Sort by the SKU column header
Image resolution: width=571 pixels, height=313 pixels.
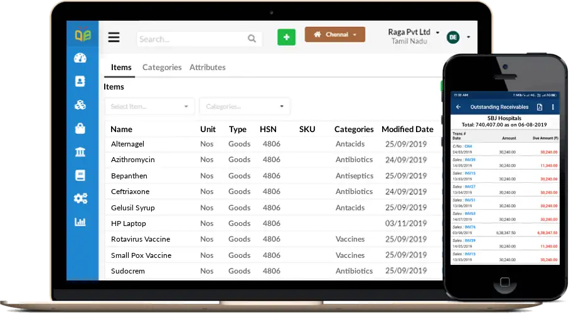(x=307, y=129)
